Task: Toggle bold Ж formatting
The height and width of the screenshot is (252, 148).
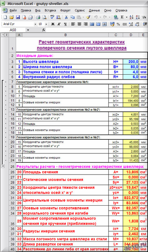Action: click(53, 24)
